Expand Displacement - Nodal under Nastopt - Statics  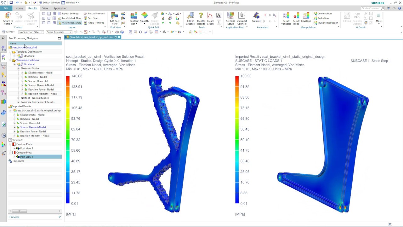22,73
